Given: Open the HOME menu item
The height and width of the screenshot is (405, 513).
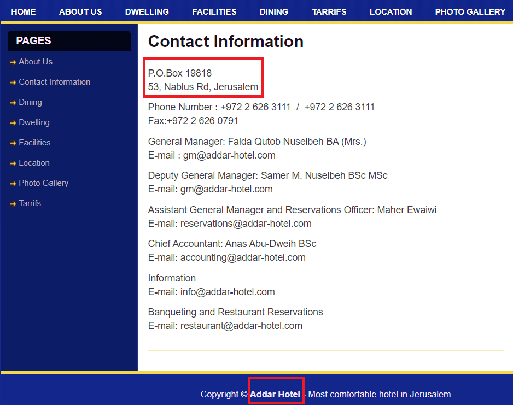Looking at the screenshot, I should pyautogui.click(x=24, y=11).
